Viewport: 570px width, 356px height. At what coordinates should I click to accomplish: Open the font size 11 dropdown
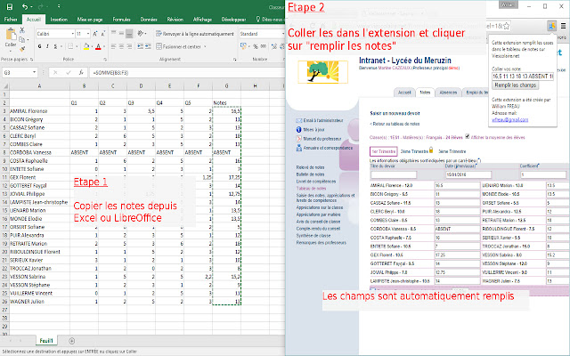[88, 34]
